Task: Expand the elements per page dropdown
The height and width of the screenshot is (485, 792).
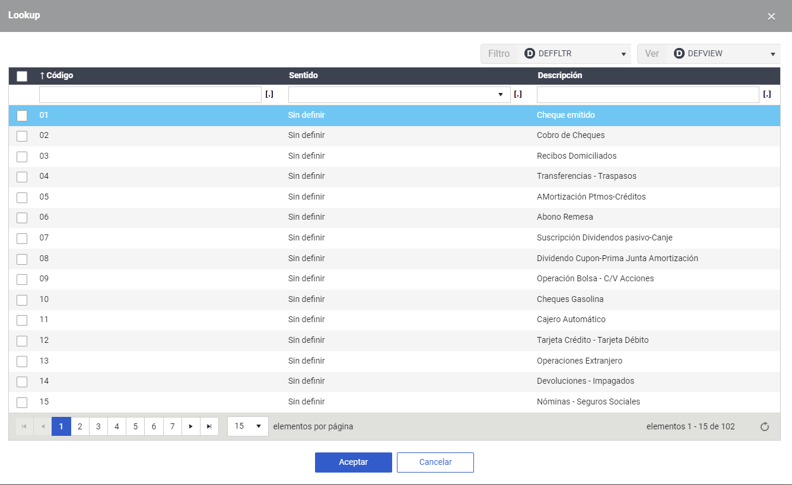Action: click(248, 426)
